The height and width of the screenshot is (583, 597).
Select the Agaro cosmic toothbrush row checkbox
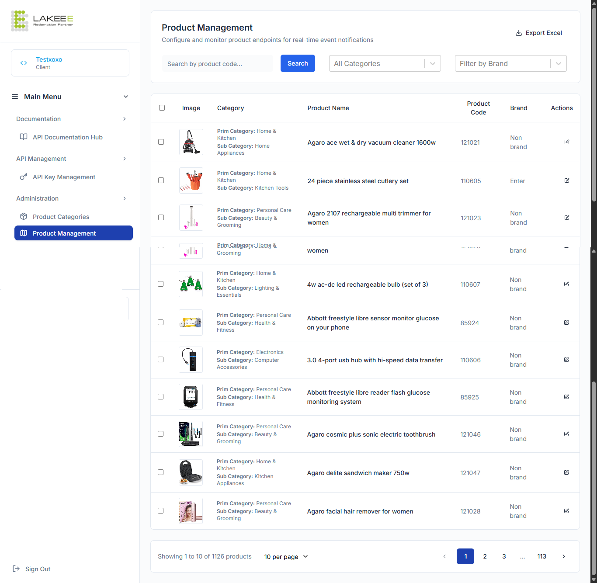161,434
